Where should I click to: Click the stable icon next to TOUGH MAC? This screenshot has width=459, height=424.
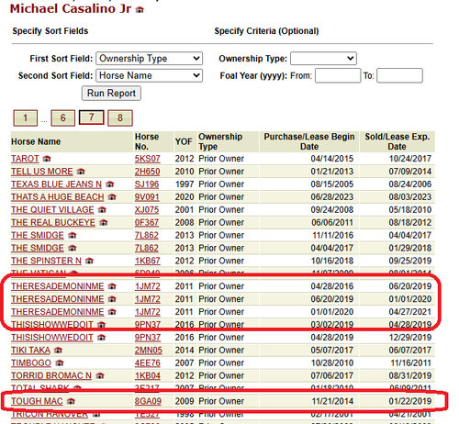[71, 401]
